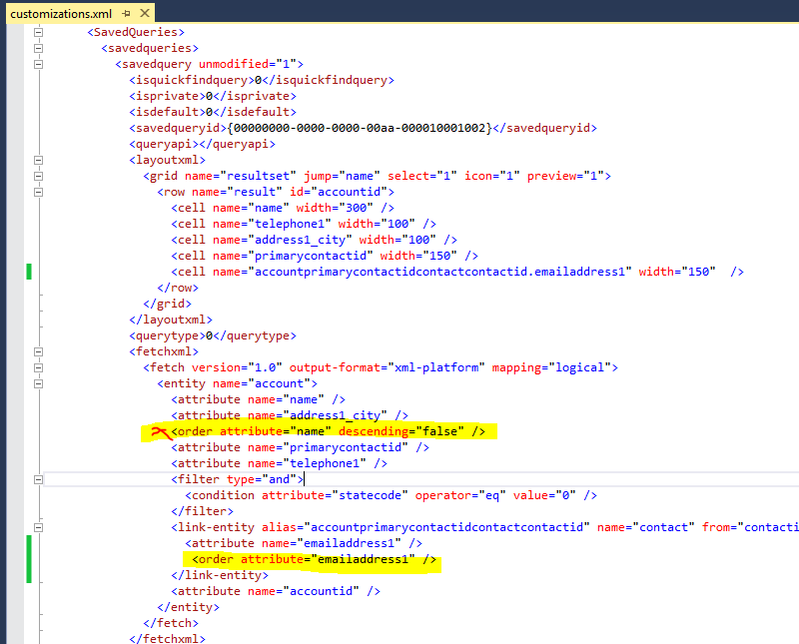The height and width of the screenshot is (644, 799).
Task: Collapse the savedquery unmodified element
Action: [x=38, y=64]
